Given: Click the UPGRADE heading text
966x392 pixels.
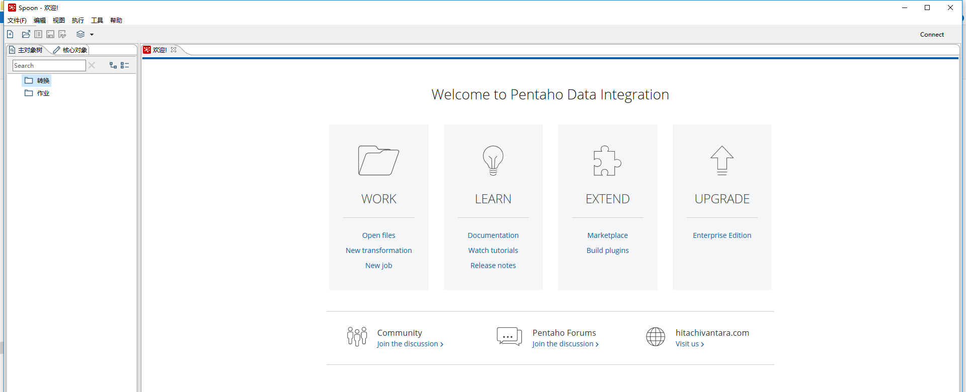Looking at the screenshot, I should pos(722,199).
